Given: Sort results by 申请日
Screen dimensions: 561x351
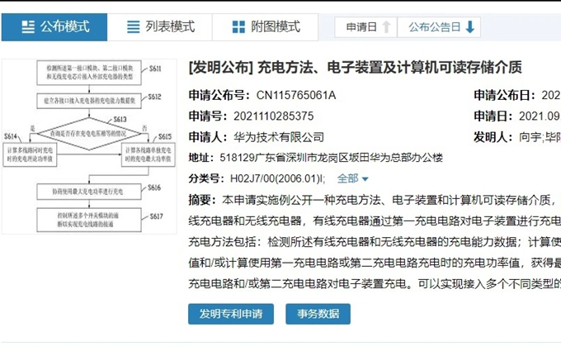Looking at the screenshot, I should point(365,27).
